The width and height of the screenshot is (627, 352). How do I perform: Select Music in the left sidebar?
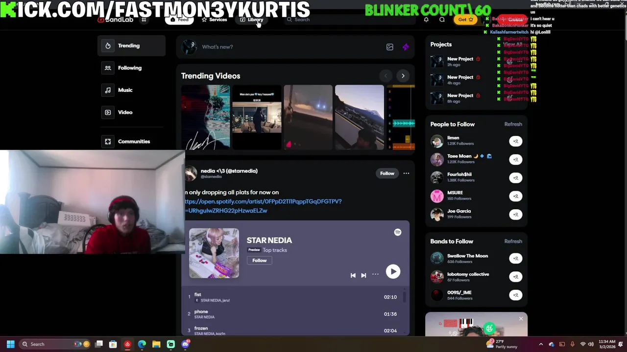[x=131, y=90]
